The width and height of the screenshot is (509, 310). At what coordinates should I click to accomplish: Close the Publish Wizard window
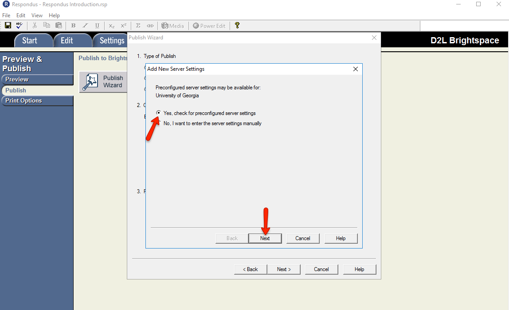point(374,38)
